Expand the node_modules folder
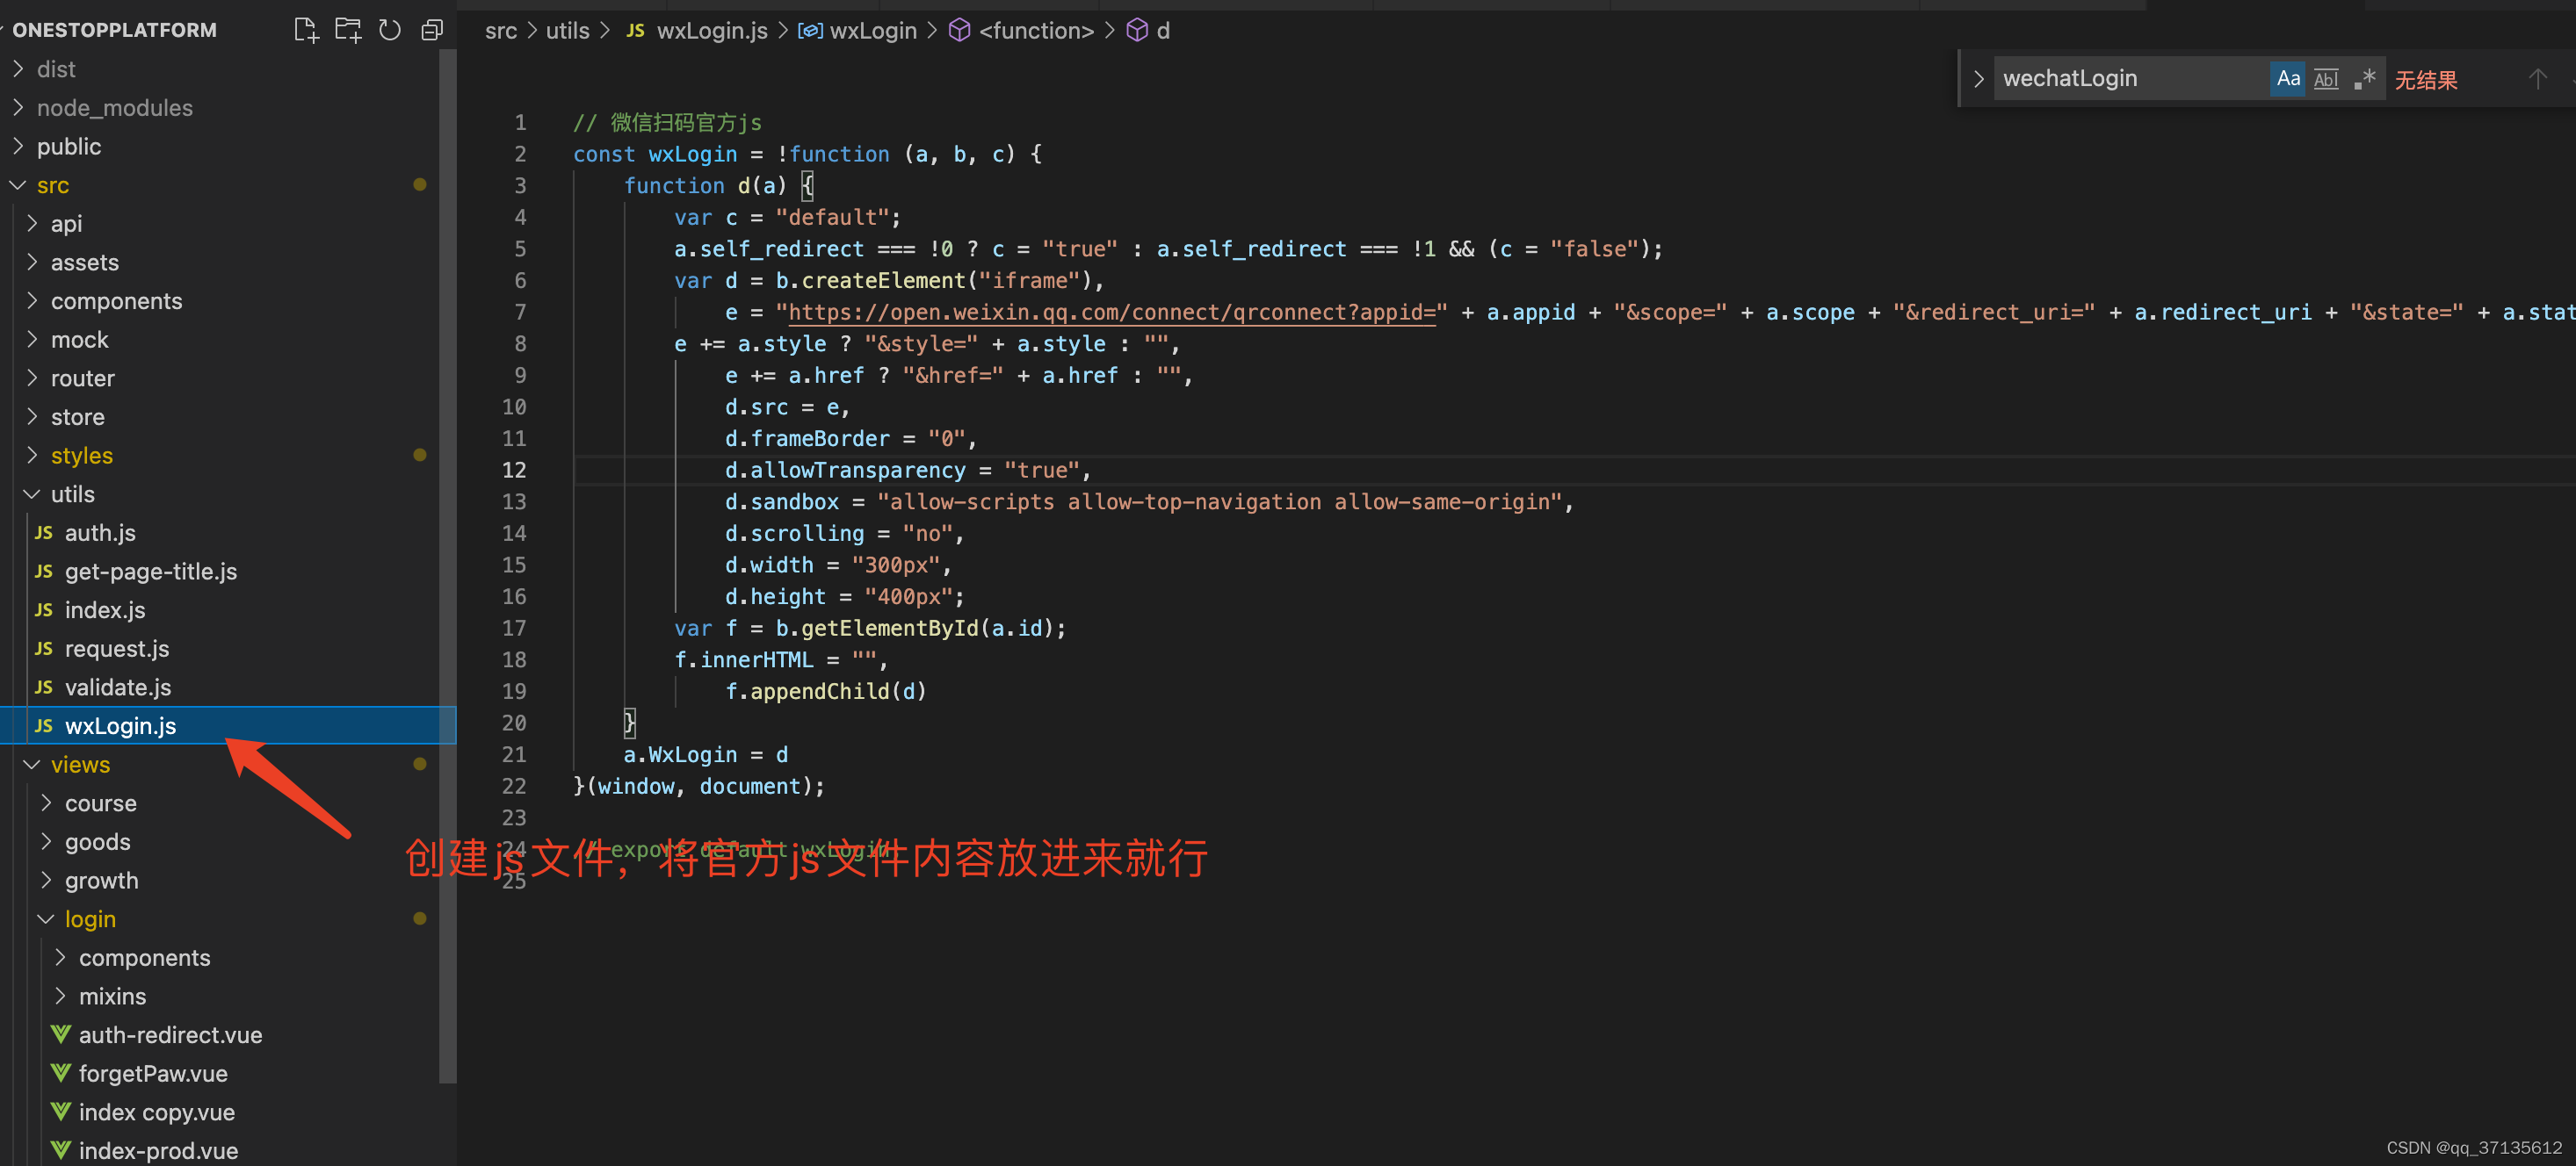 114,108
